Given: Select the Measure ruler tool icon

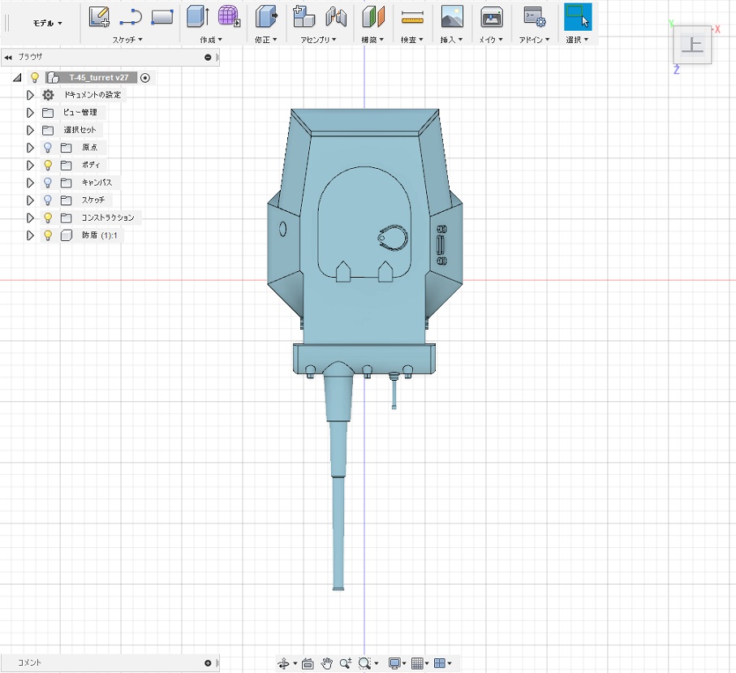Looking at the screenshot, I should [x=413, y=15].
